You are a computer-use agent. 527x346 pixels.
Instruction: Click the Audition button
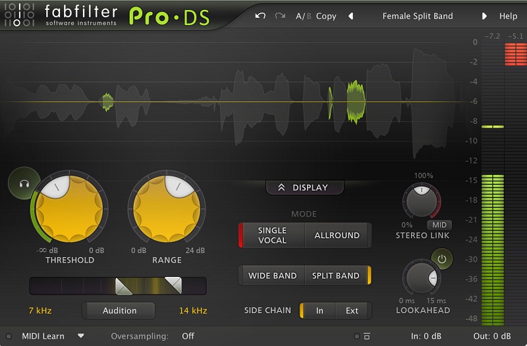[119, 310]
